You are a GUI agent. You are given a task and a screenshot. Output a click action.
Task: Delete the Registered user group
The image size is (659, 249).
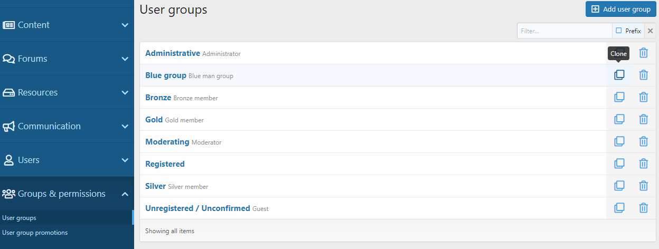(x=643, y=164)
